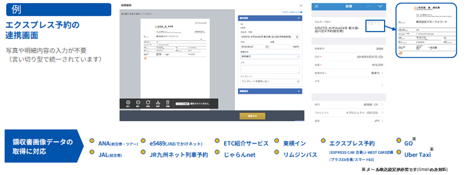Click the '例' blue header badge
This screenshot has height=175, width=470.
click(59, 10)
